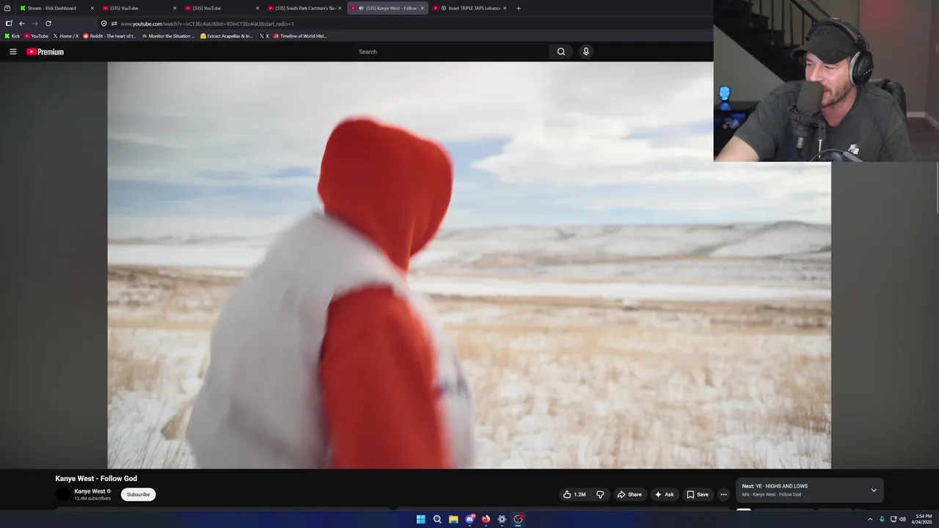
Task: Open the Home / X bookmark
Action: click(66, 36)
